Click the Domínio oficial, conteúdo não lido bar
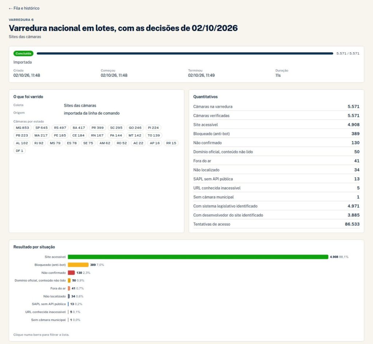The image size is (373, 344). pyautogui.click(x=69, y=280)
